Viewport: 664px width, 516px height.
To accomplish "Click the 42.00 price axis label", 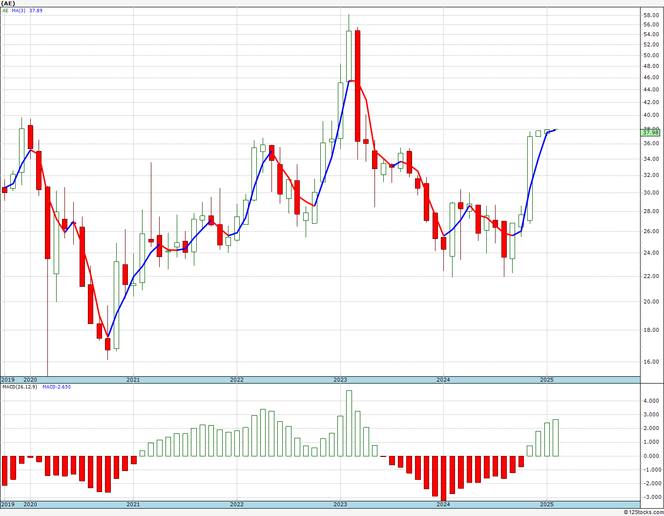I will click(x=651, y=102).
